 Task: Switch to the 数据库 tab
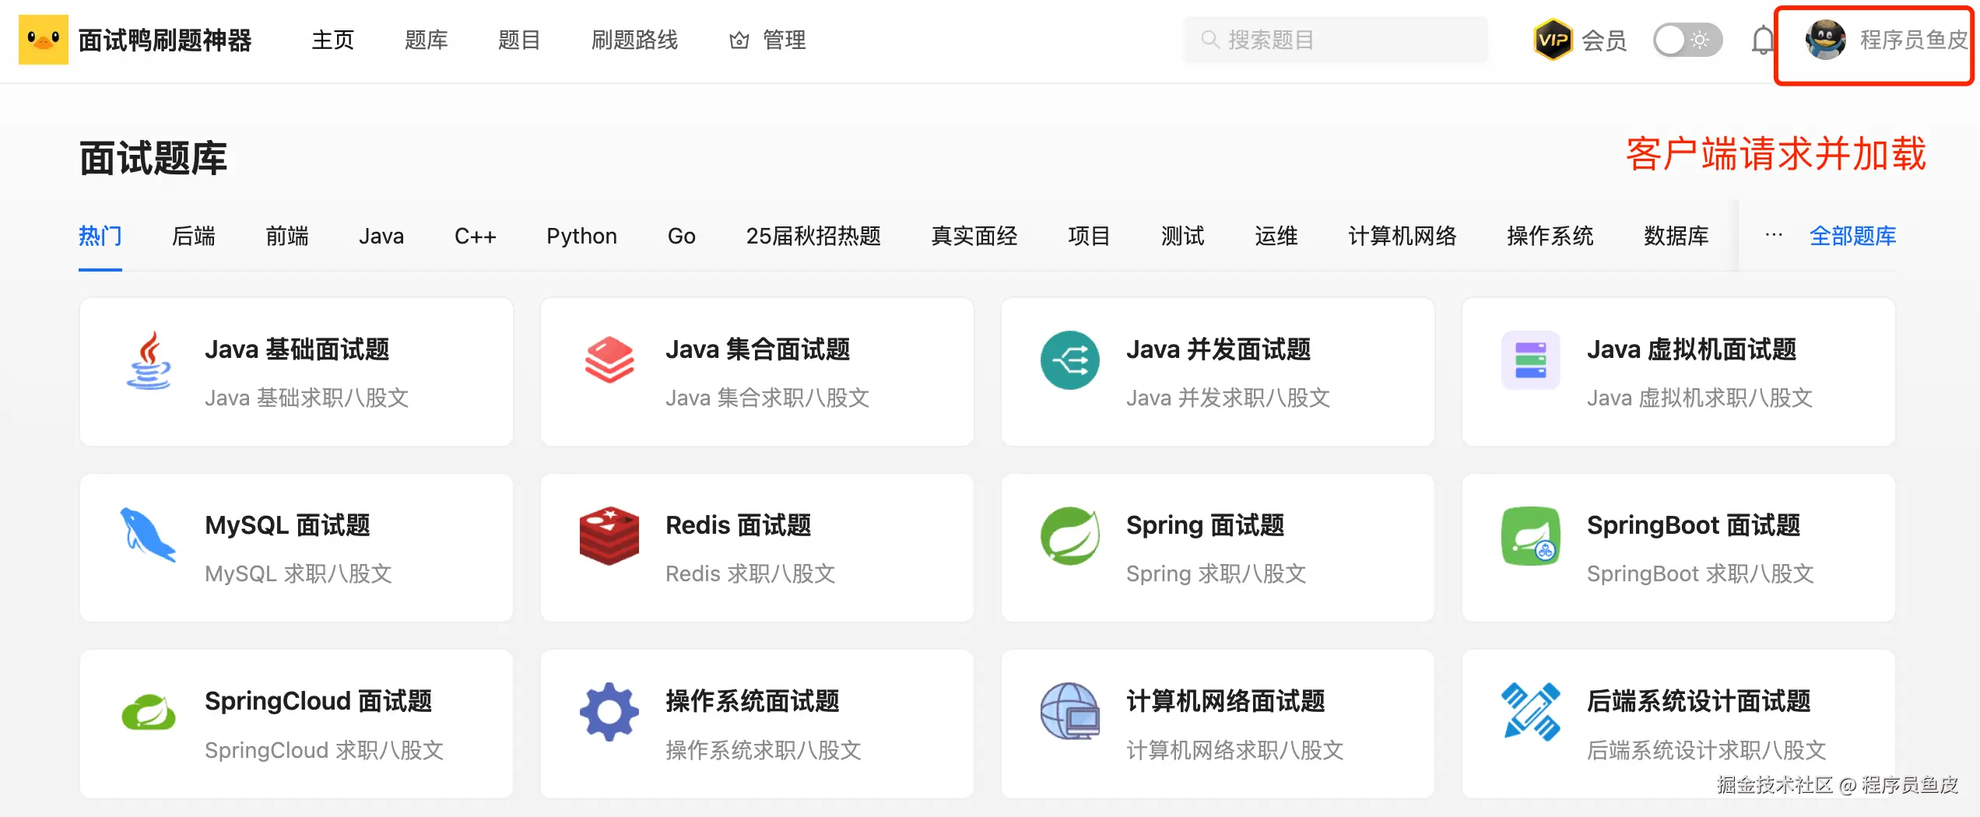click(1676, 236)
